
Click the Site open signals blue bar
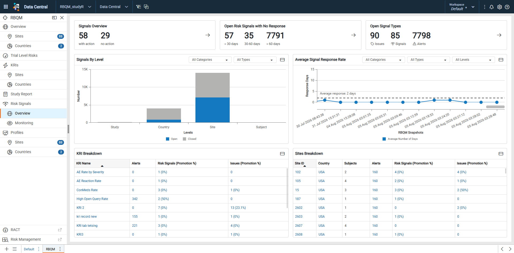(213, 110)
